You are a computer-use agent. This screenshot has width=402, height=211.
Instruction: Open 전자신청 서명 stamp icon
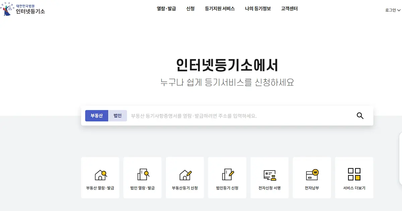[270, 175]
